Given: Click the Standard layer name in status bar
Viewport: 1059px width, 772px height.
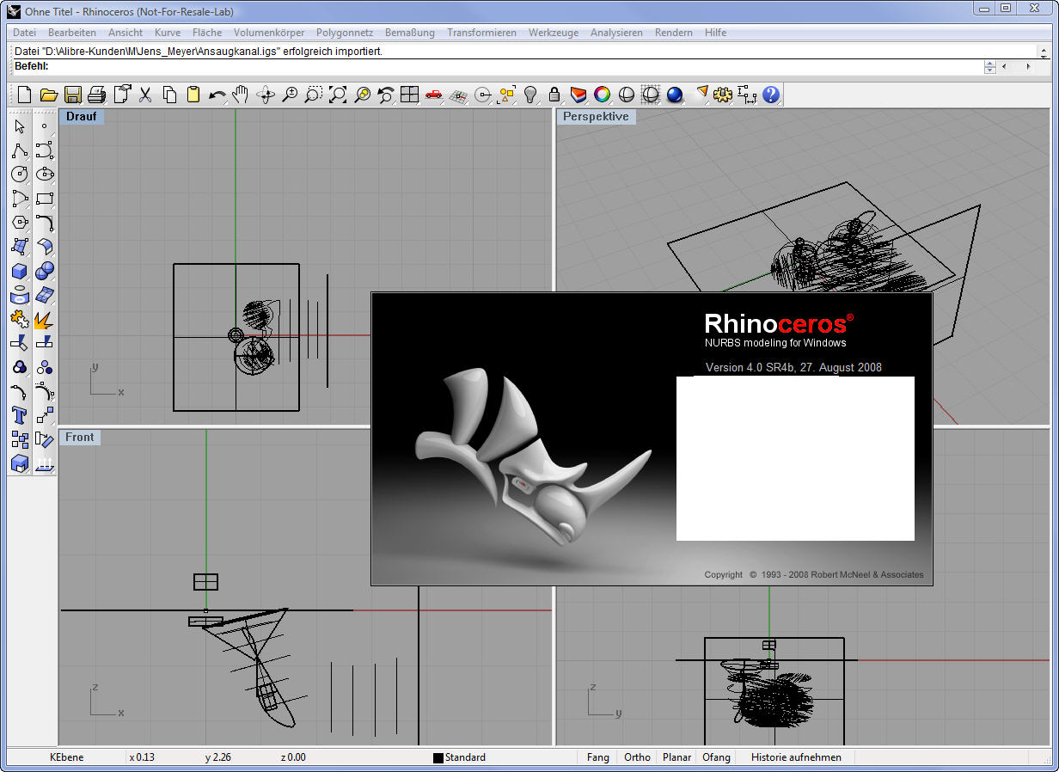Looking at the screenshot, I should click(x=465, y=757).
